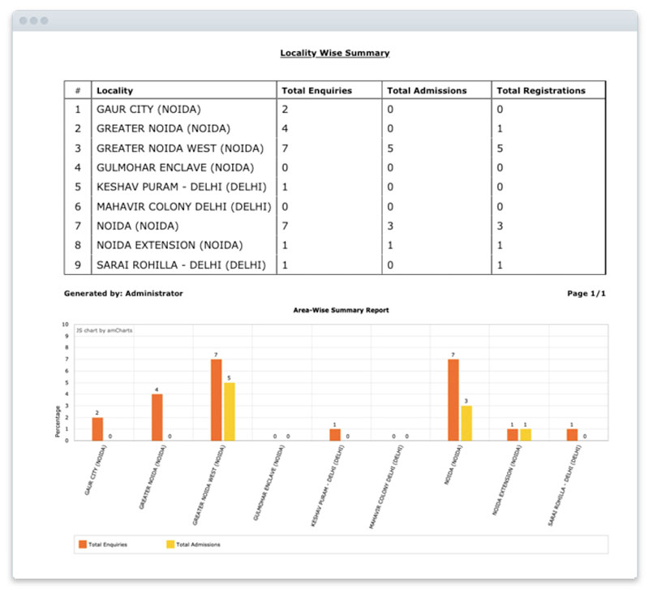Screen dimensions: 649x590
Task: Select the NOIDA EXTENSION (NOIDA) table row
Action: pyautogui.click(x=334, y=246)
